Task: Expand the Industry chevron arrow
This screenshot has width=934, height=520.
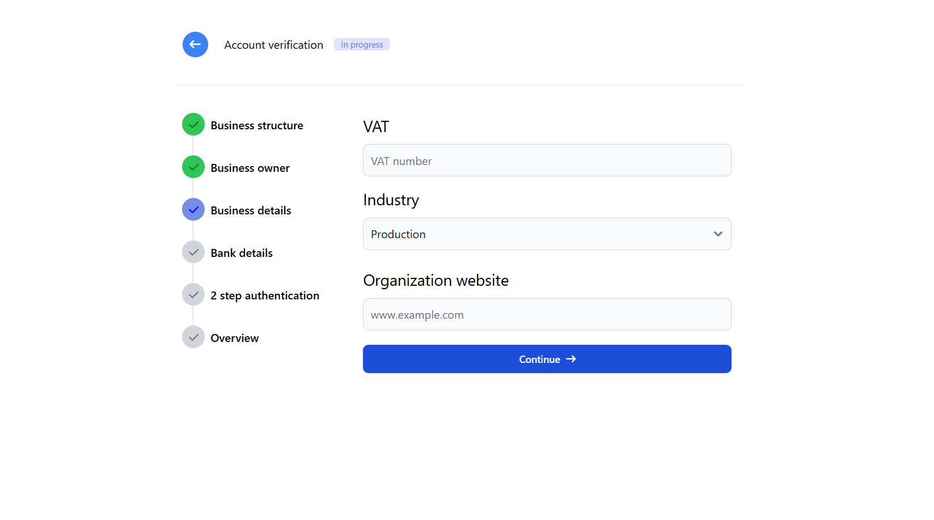Action: point(718,234)
